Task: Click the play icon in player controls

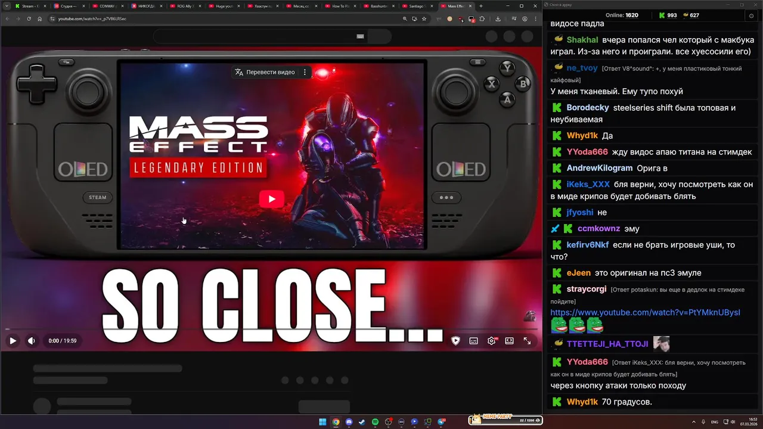Action: click(x=13, y=341)
